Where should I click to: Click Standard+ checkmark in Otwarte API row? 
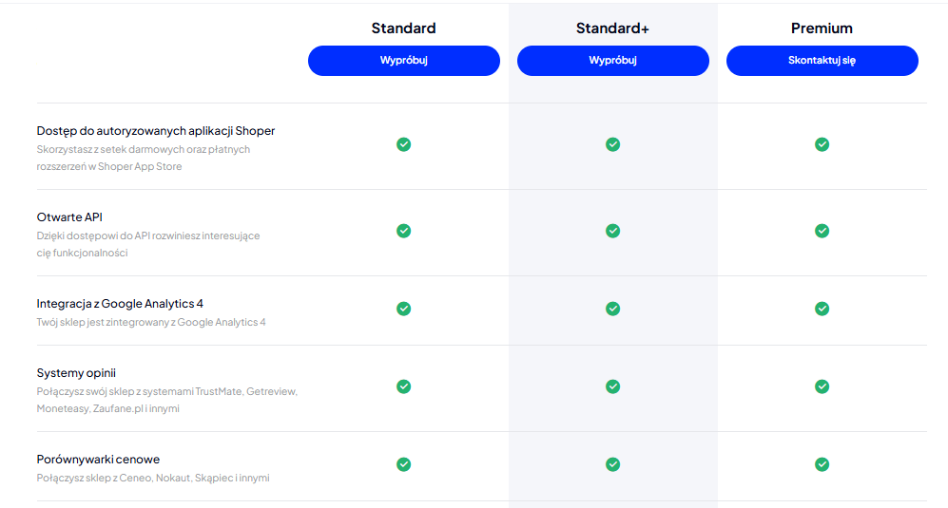click(613, 231)
